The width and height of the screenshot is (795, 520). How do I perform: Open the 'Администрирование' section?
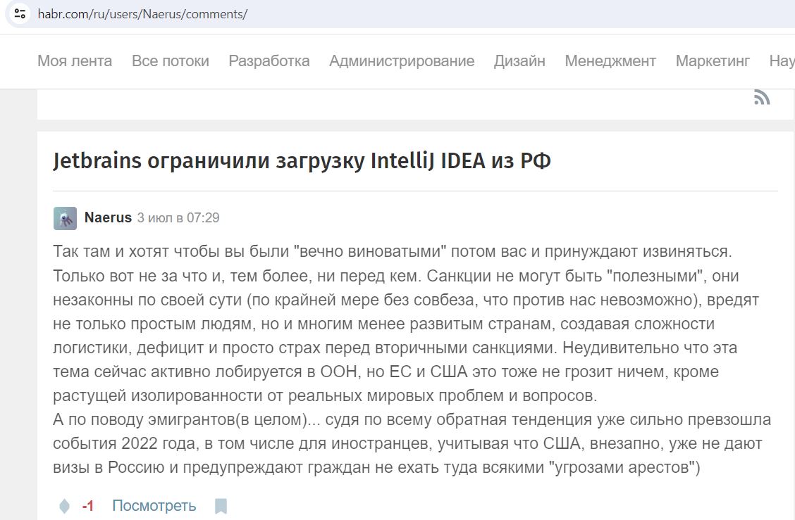402,61
